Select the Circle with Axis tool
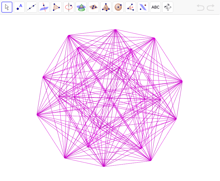The width and height of the screenshot is (220, 181). 69,7
